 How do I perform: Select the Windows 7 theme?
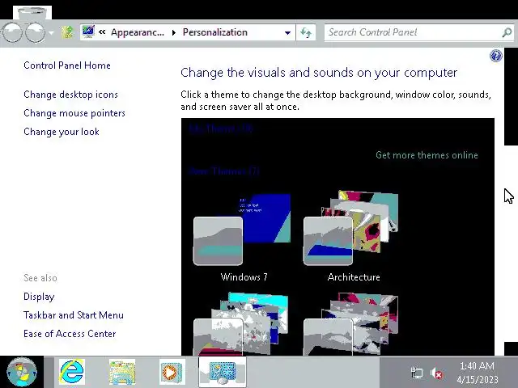(244, 237)
